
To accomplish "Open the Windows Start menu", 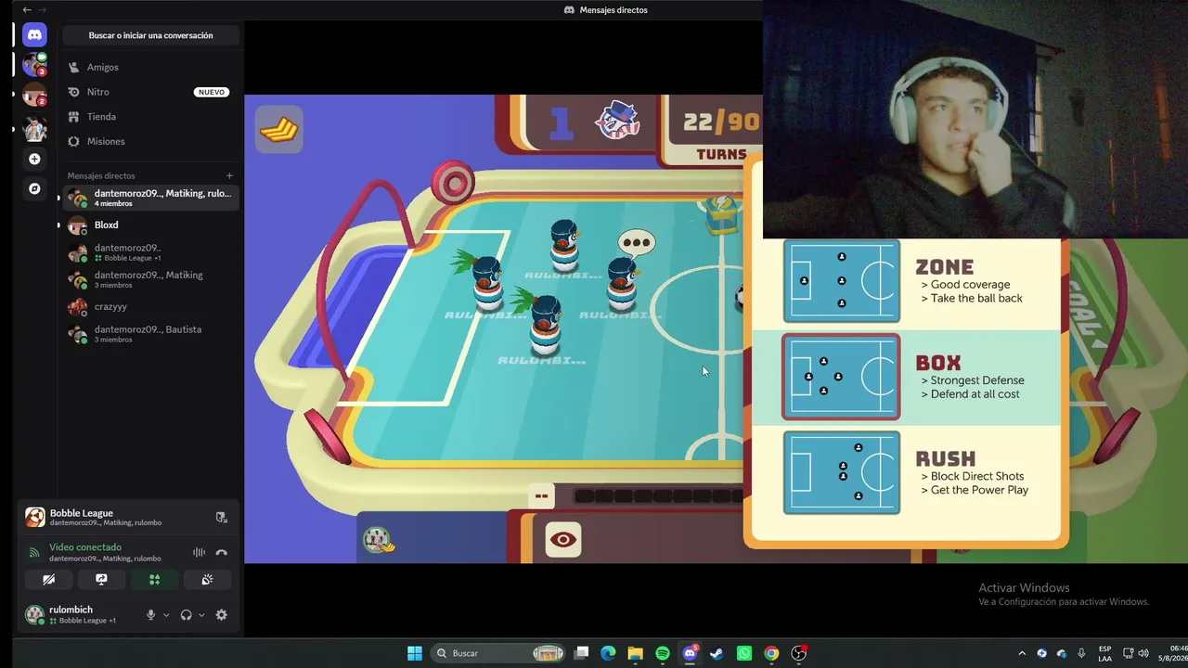I will [415, 653].
